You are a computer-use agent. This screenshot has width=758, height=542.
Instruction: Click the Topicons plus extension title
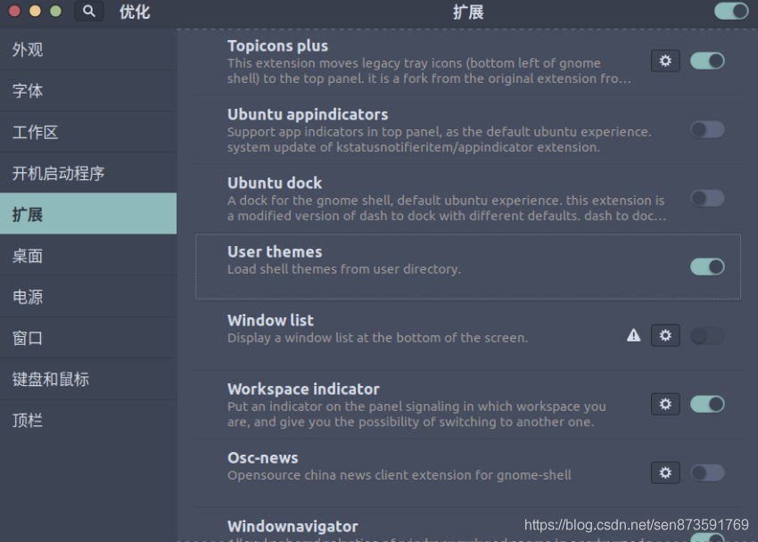coord(277,45)
